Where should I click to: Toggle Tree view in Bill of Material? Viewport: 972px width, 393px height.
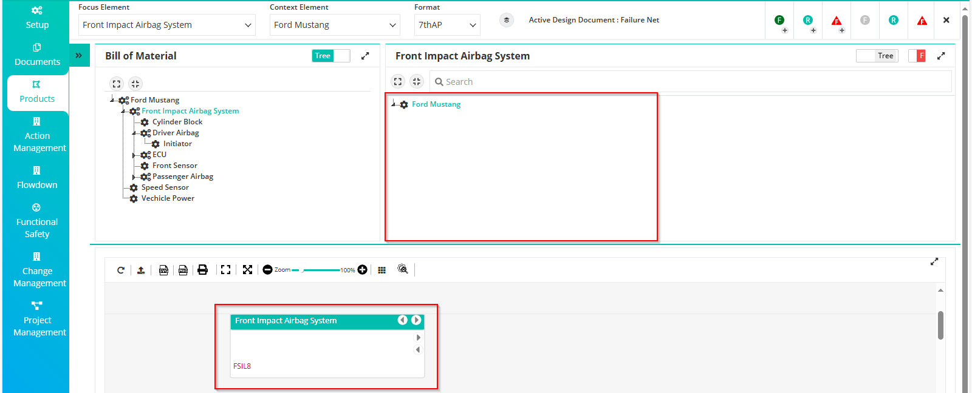(x=331, y=56)
